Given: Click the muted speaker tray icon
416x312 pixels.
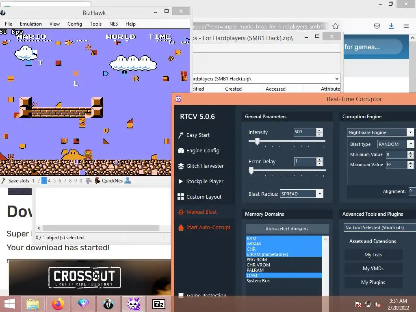Looking at the screenshot, I should [378, 304].
